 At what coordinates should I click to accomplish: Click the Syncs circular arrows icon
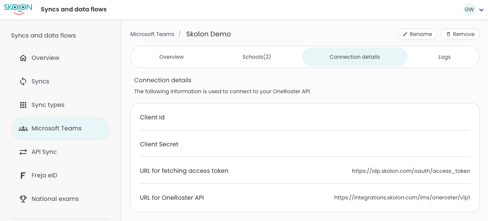[23, 82]
